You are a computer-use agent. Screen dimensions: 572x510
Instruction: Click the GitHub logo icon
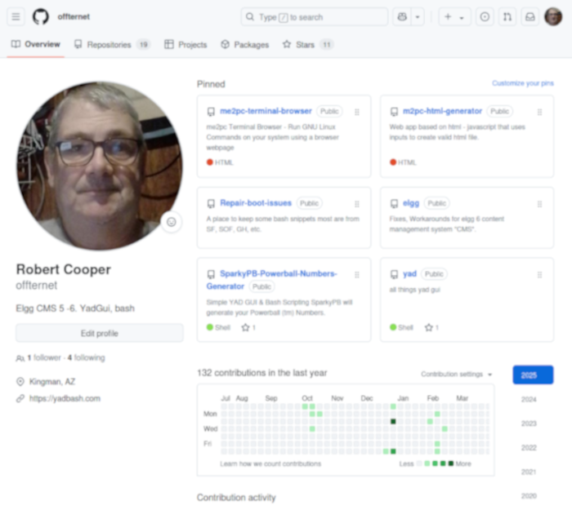click(41, 16)
